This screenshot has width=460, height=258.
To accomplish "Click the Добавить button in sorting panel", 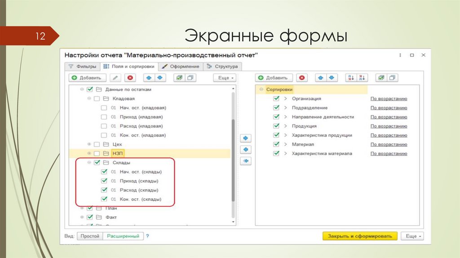I will [x=274, y=78].
